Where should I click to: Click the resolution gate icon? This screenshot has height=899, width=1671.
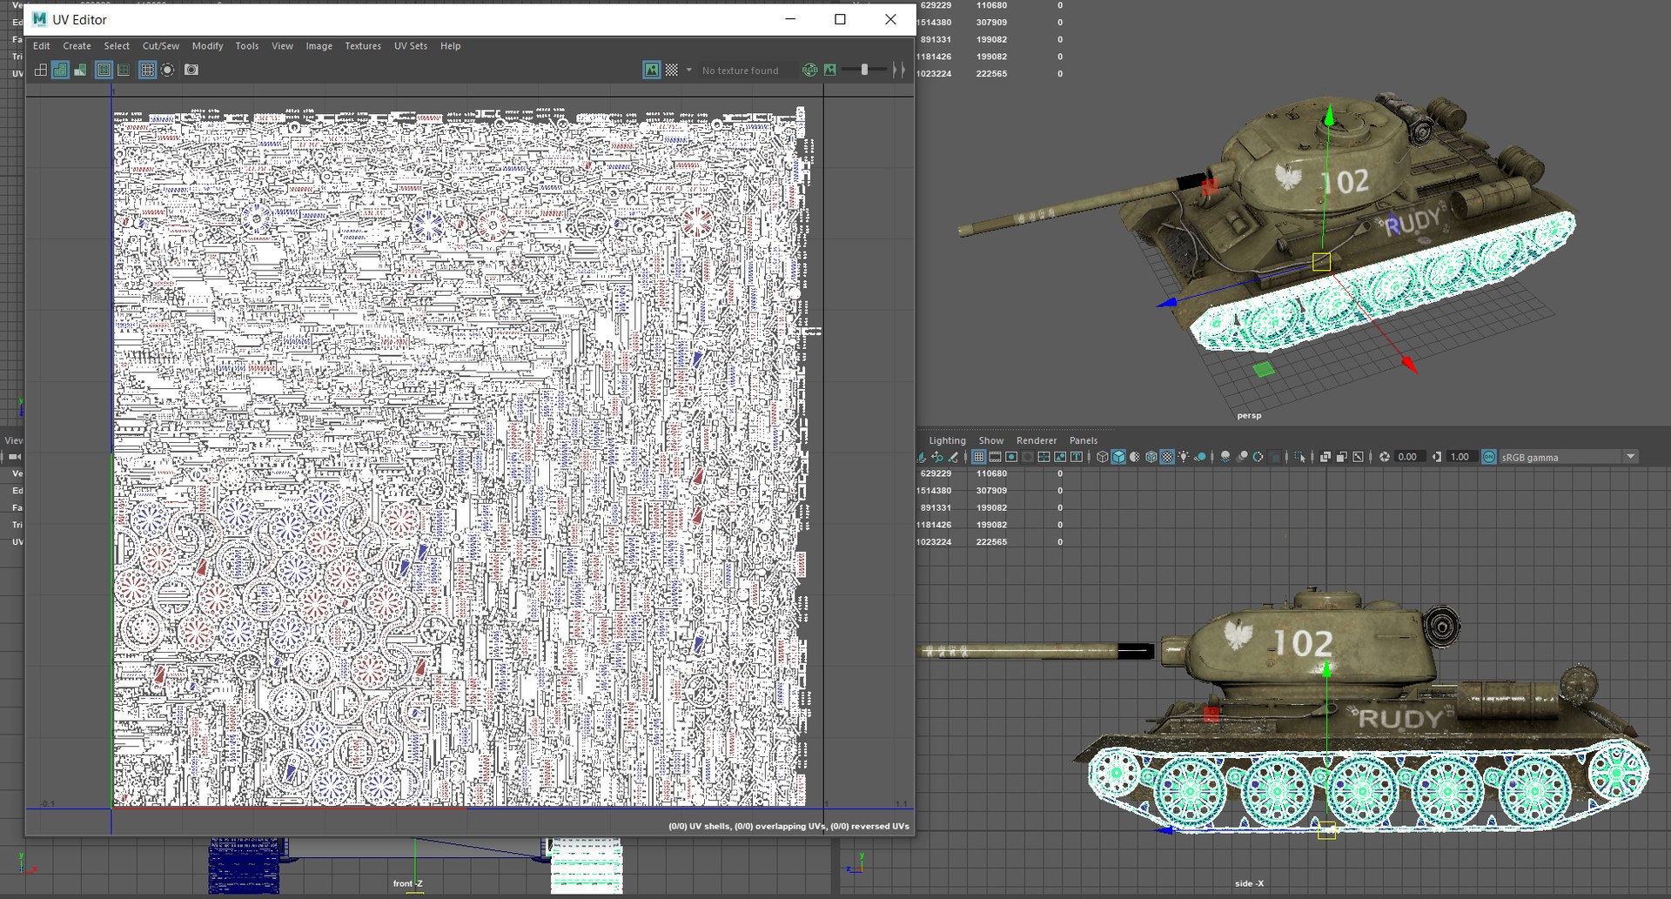click(1011, 457)
